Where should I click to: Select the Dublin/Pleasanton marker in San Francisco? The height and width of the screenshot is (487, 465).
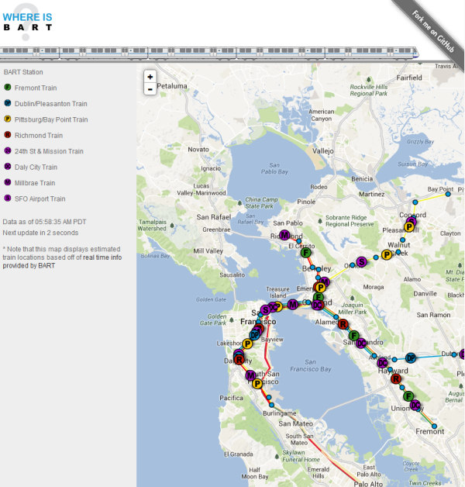[x=254, y=335]
